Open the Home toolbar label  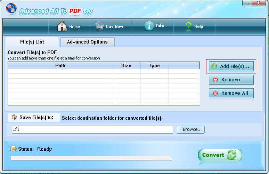[x=75, y=27]
